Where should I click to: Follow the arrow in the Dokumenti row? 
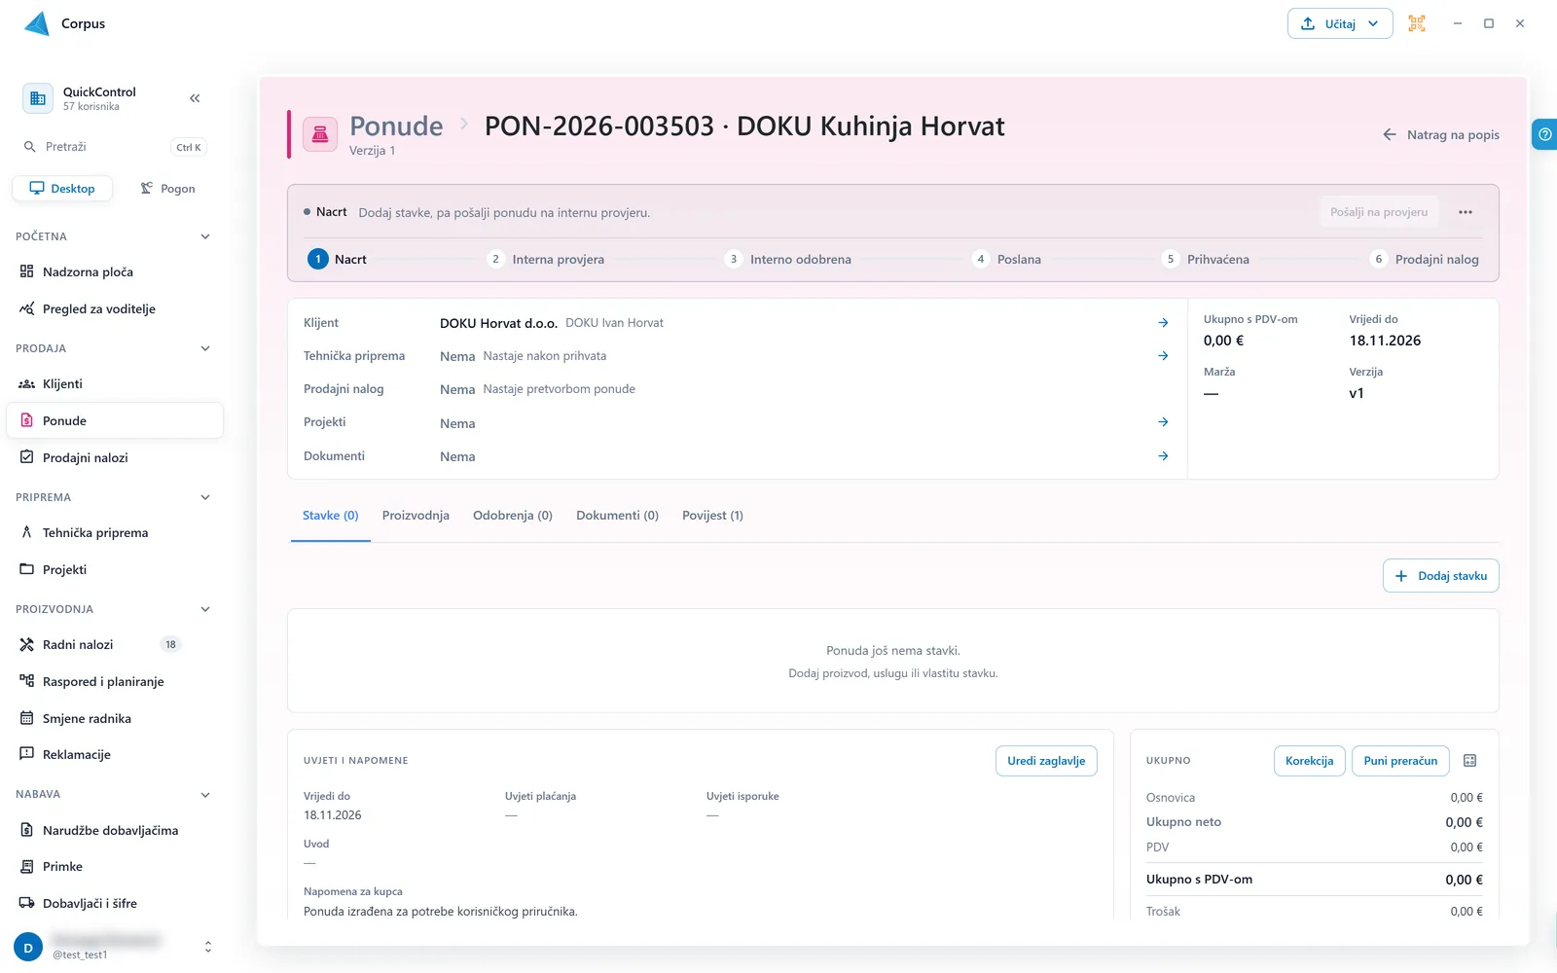click(x=1163, y=456)
